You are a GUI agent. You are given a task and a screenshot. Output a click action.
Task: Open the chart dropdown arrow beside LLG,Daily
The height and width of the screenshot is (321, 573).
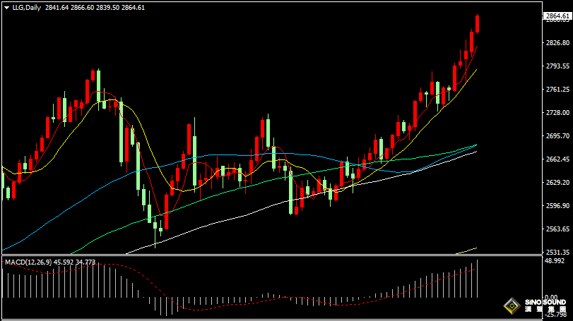(6, 7)
